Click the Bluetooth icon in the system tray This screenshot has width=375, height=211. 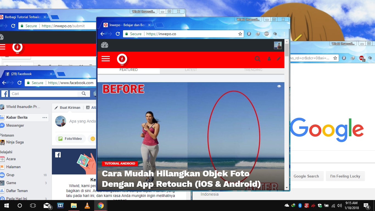[x=300, y=206]
